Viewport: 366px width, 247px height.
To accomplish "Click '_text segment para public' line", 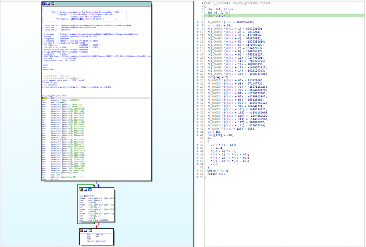I will coord(62,80).
